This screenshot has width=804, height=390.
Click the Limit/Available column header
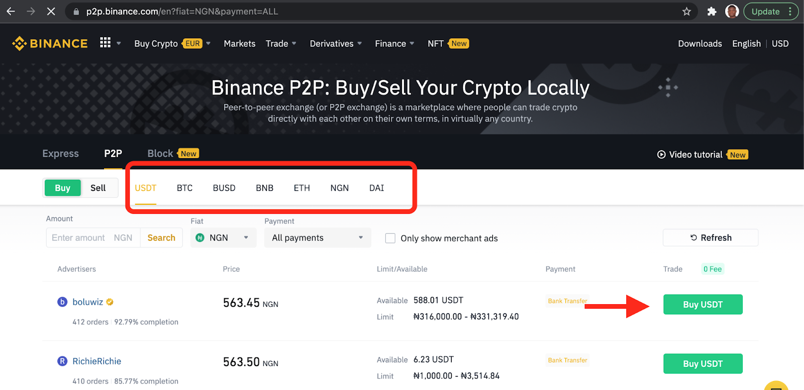click(402, 269)
